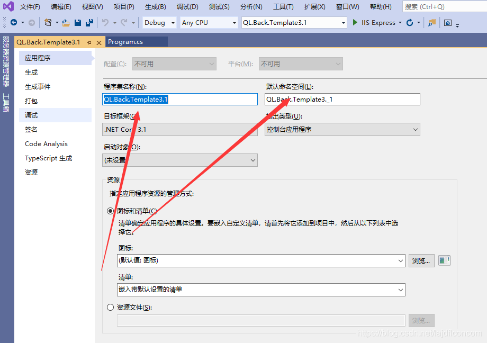Screen dimensions: 487x343
Task: Select the 生成事件 settings page
Action: pyautogui.click(x=55, y=87)
